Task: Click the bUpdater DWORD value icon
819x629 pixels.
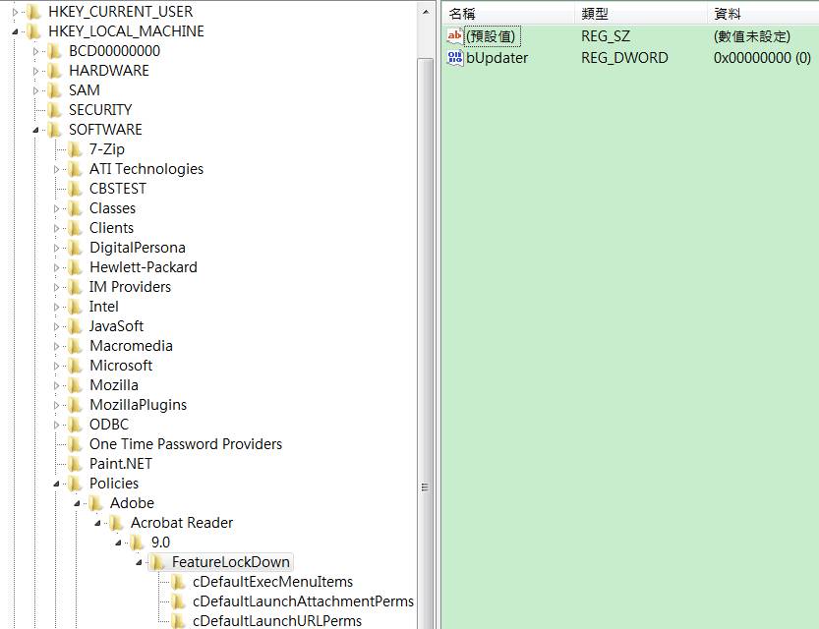Action: [455, 57]
